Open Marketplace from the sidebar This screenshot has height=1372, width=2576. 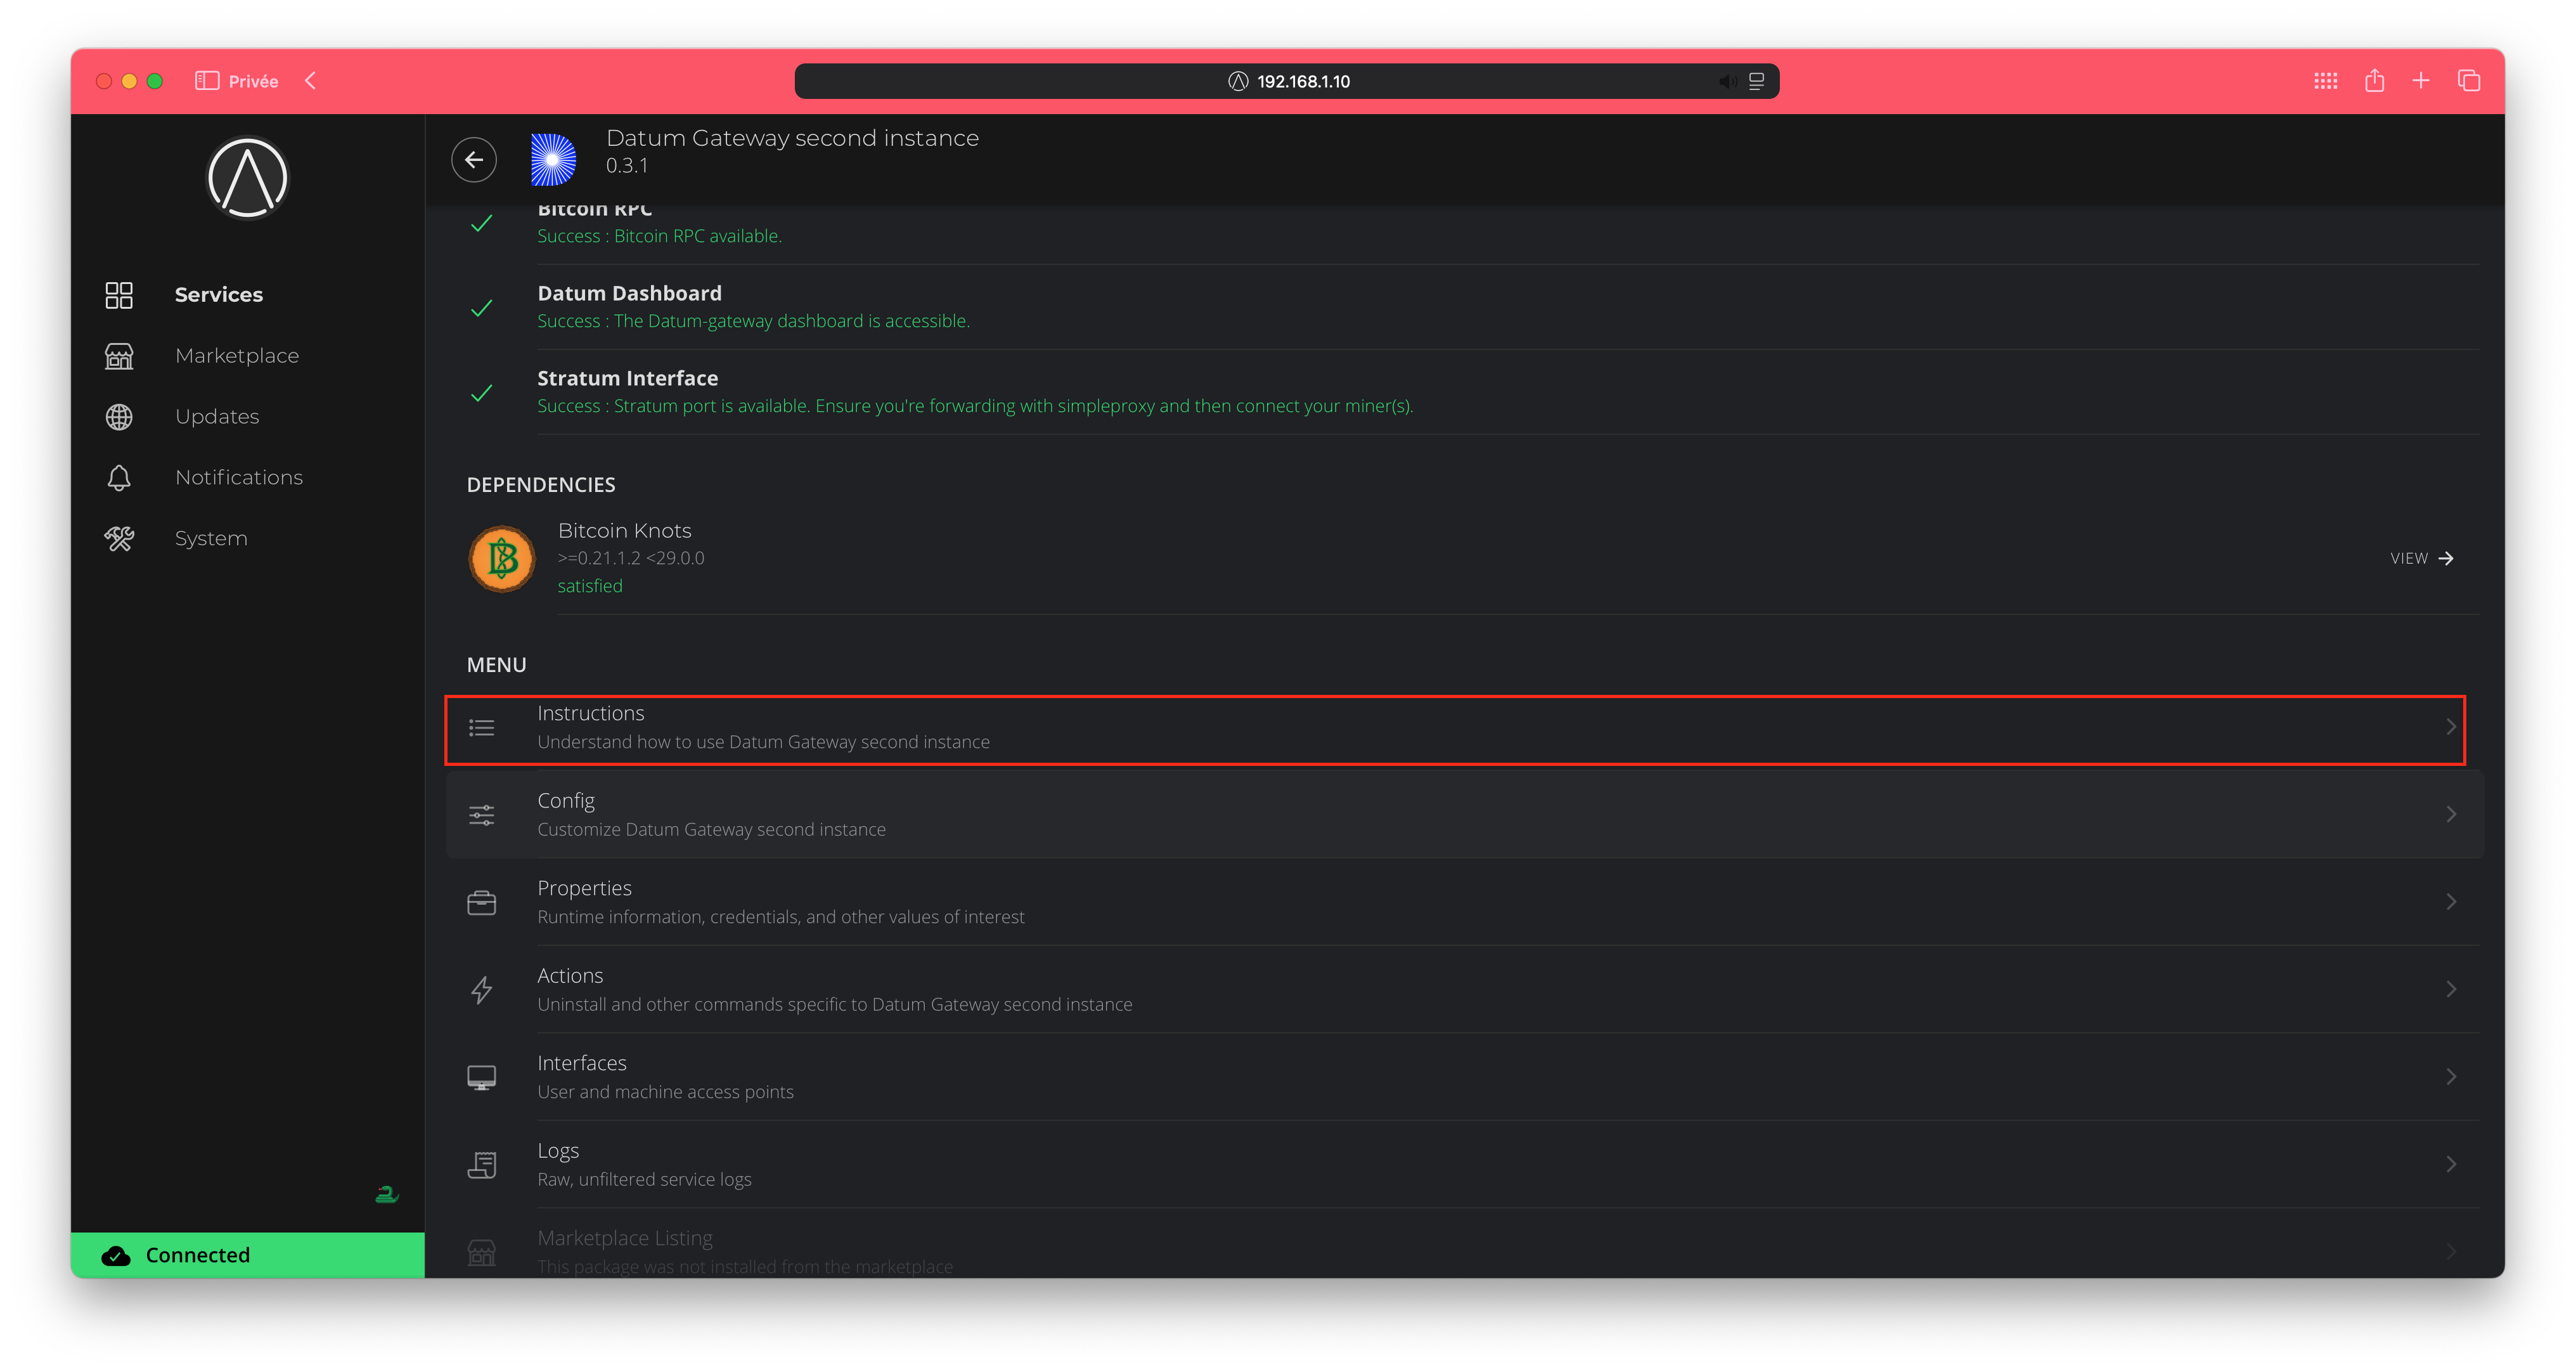click(x=236, y=355)
